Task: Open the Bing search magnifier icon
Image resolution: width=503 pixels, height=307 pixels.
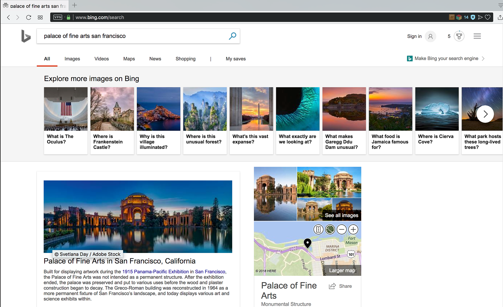Action: click(x=232, y=36)
